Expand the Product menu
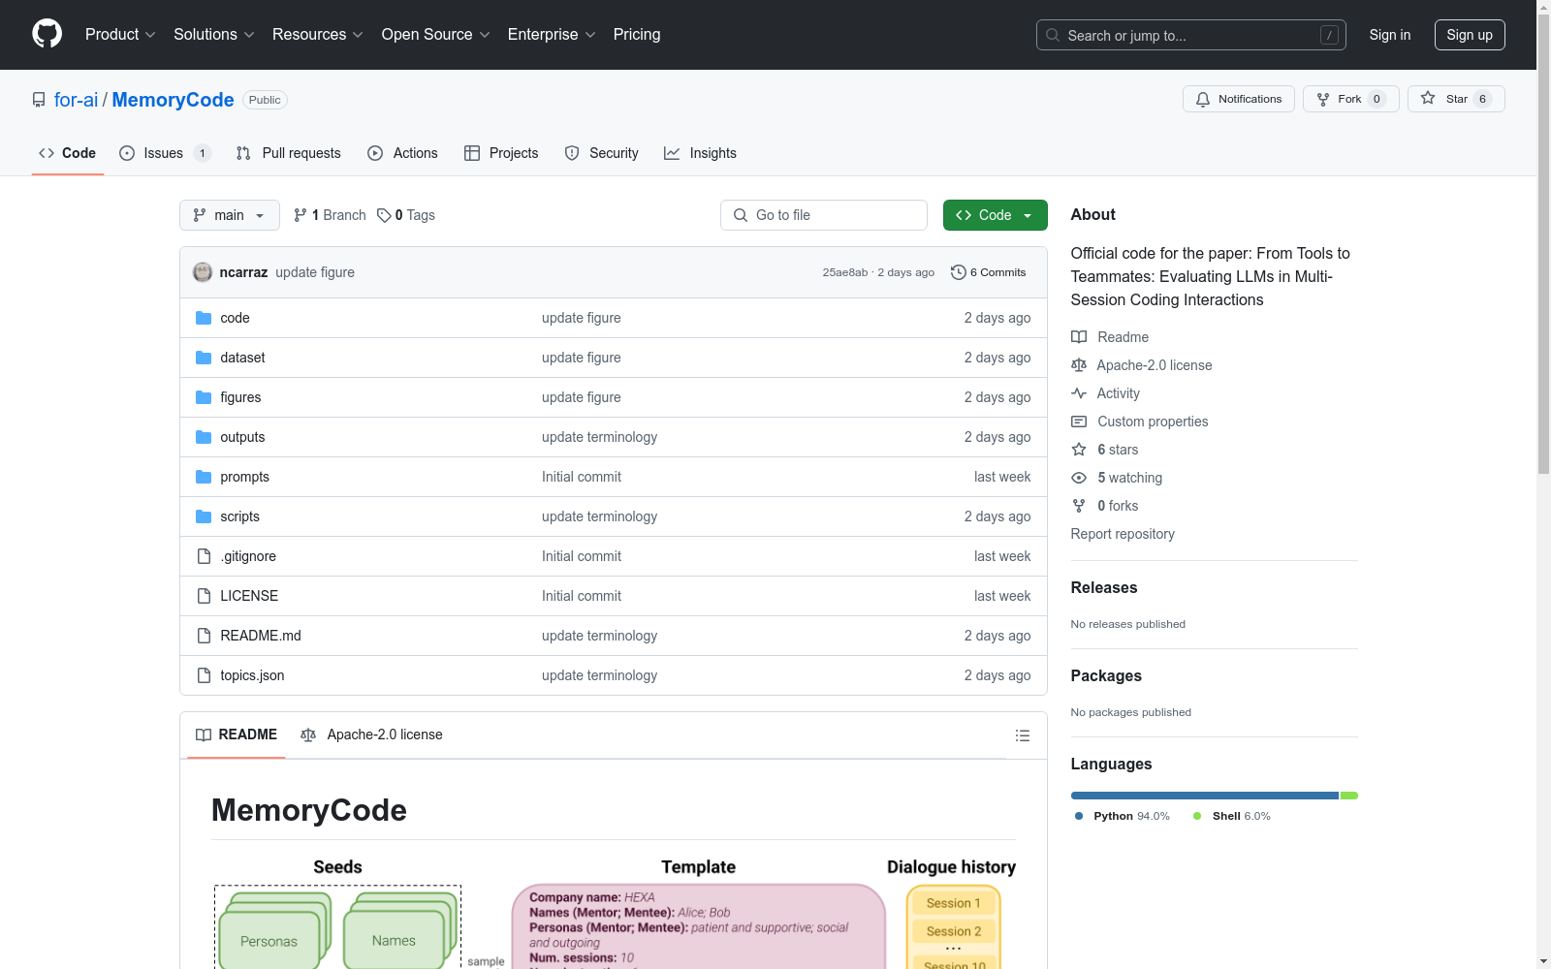This screenshot has height=969, width=1551. (120, 35)
